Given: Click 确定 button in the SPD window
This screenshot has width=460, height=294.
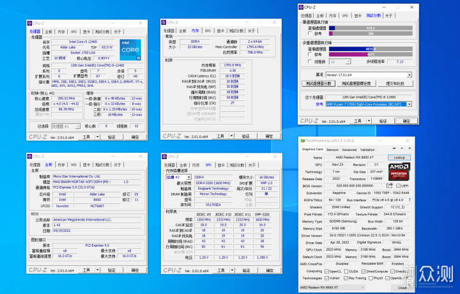Looking at the screenshot, I should coord(270,270).
